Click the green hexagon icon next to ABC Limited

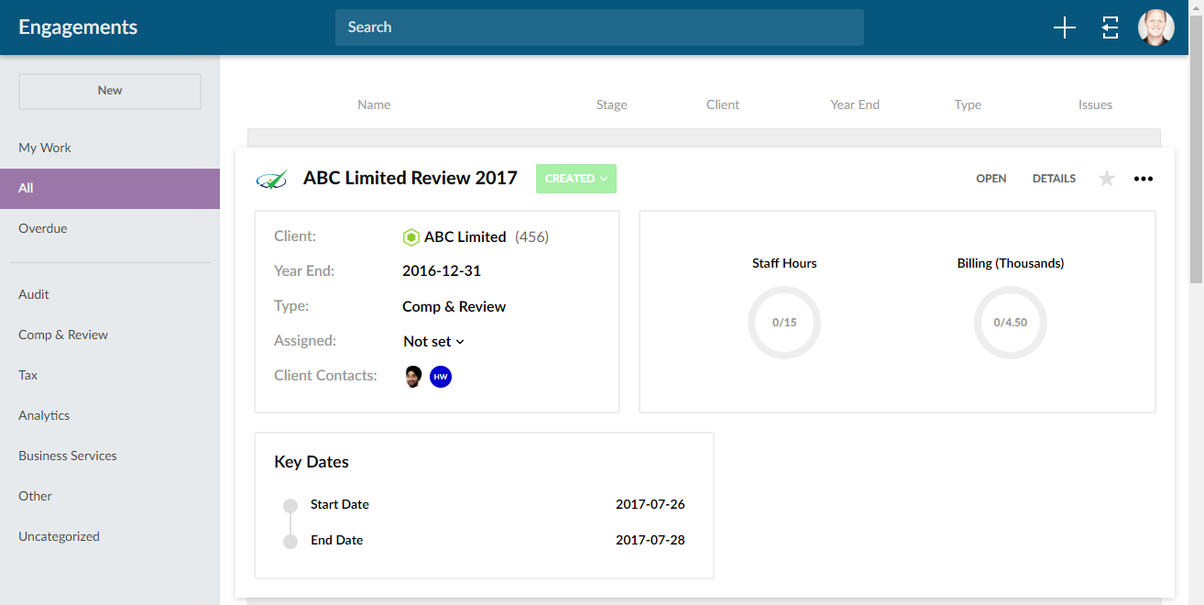pyautogui.click(x=410, y=236)
